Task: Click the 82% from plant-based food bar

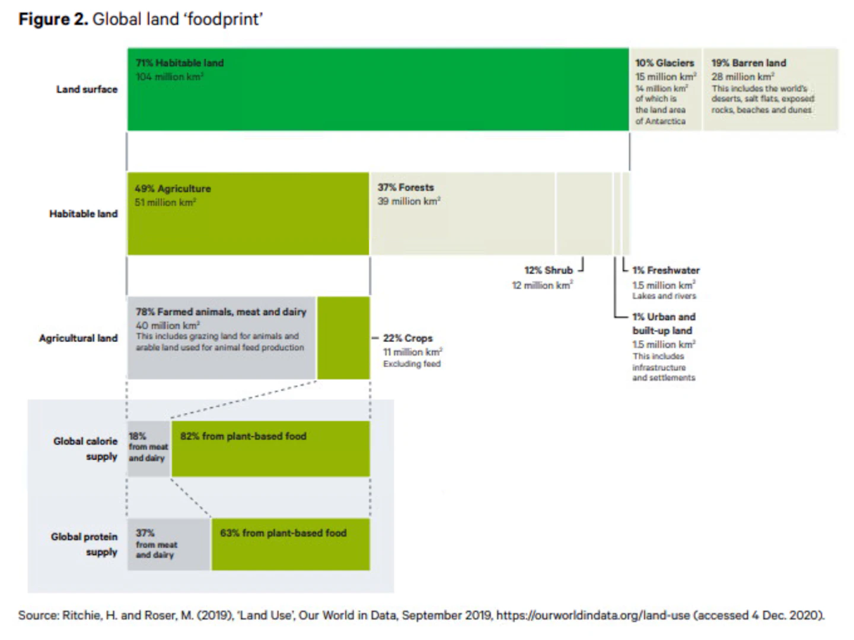Action: [270, 449]
